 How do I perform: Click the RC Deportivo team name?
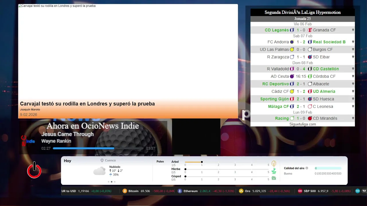[276, 84]
